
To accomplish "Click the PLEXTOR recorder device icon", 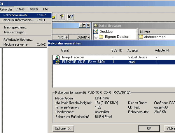I will click(x=57, y=62).
